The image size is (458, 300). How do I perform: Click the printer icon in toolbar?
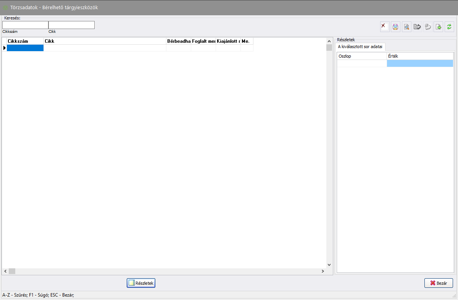(395, 27)
